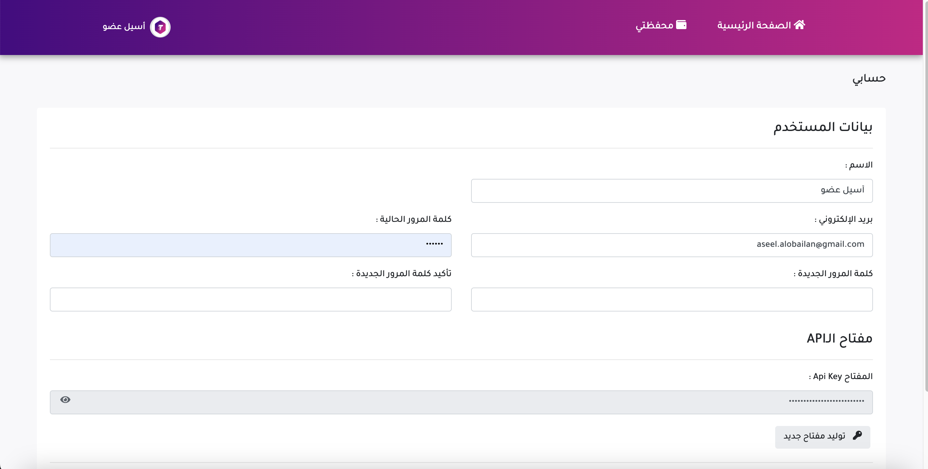
Task: Open محفظتي wallet menu item
Action: click(654, 26)
